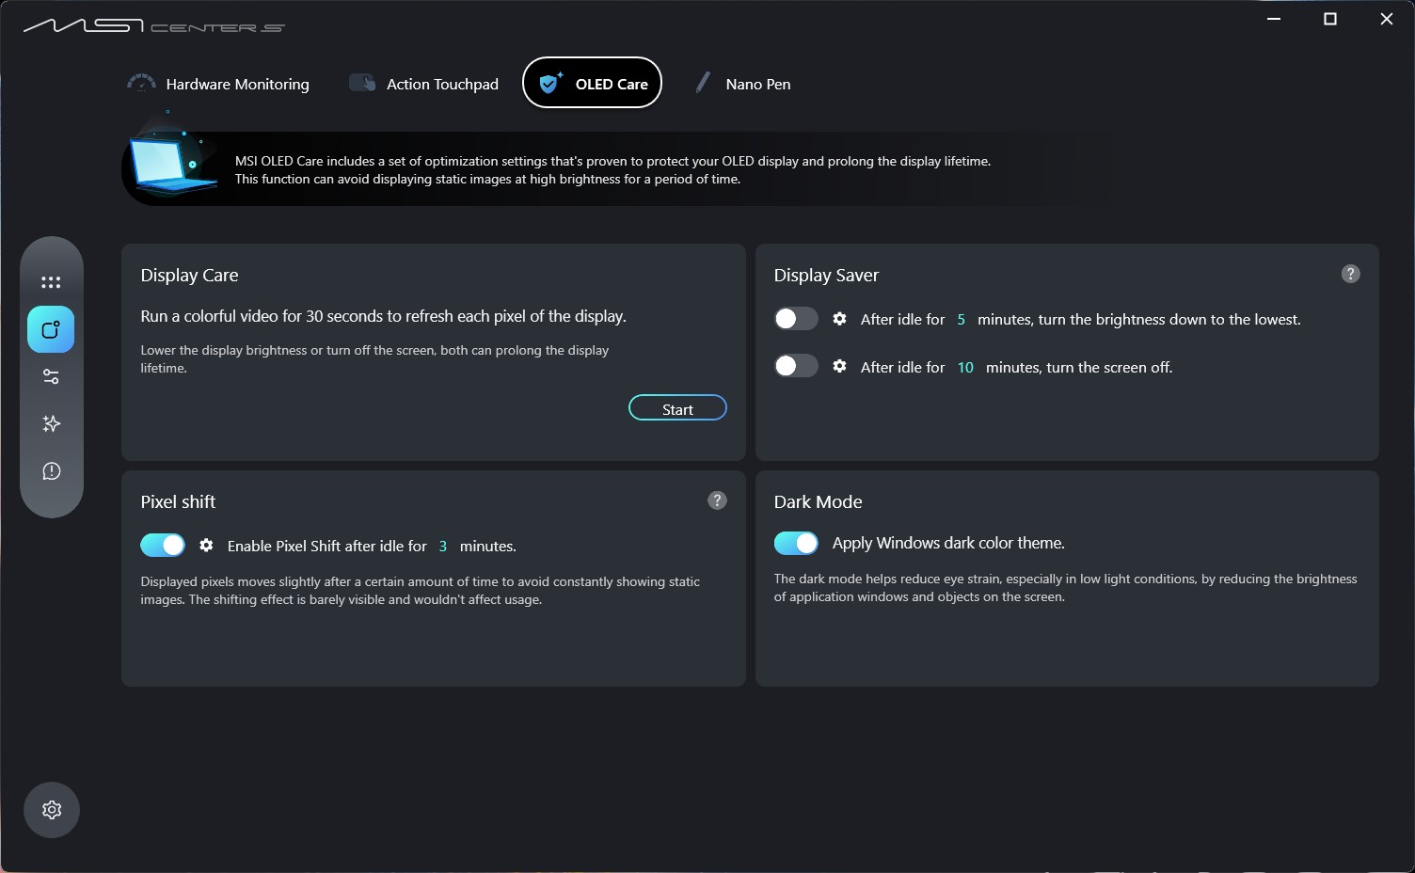This screenshot has width=1415, height=873.
Task: Click the MSI Center S logo
Action: (153, 25)
